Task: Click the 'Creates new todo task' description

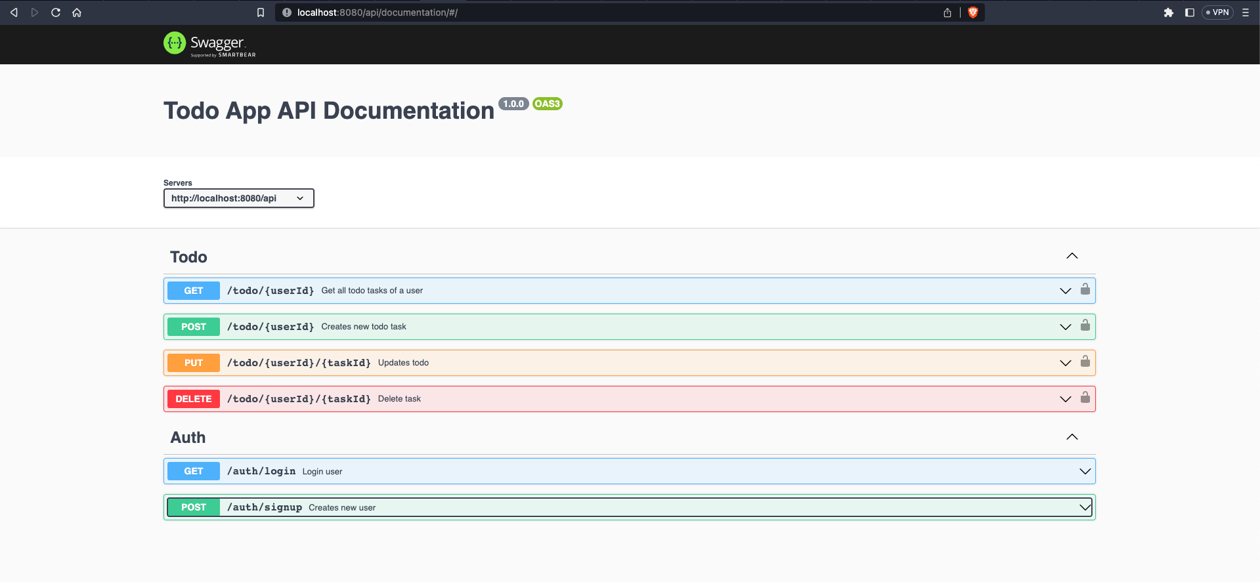Action: [x=364, y=327]
